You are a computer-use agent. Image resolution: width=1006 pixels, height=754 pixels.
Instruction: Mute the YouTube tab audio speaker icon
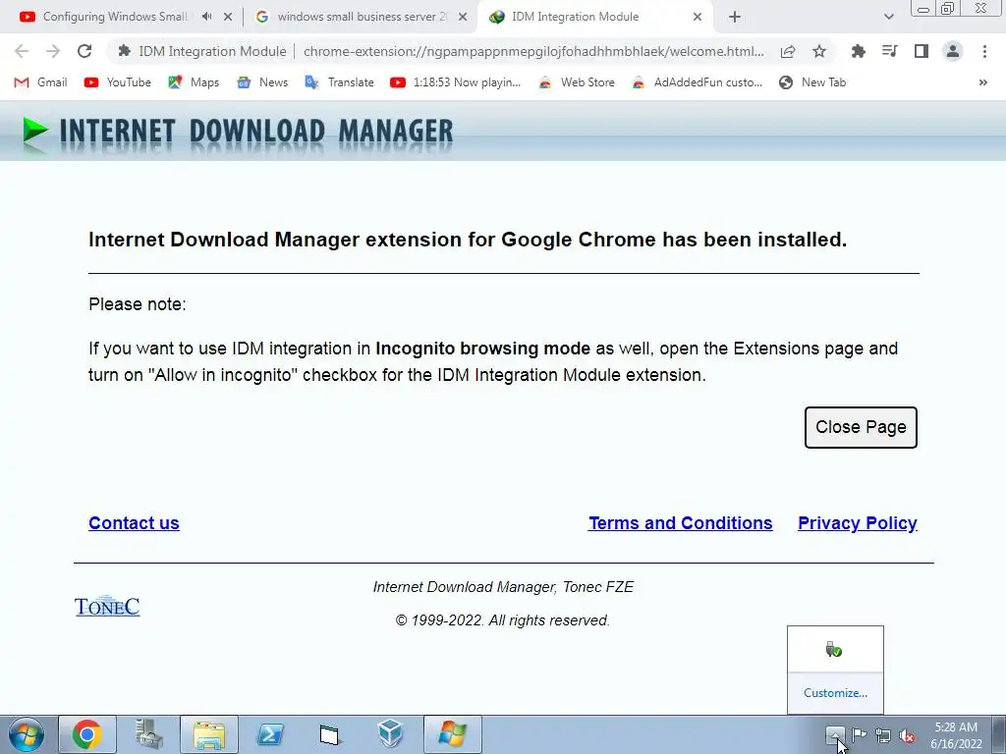click(206, 17)
